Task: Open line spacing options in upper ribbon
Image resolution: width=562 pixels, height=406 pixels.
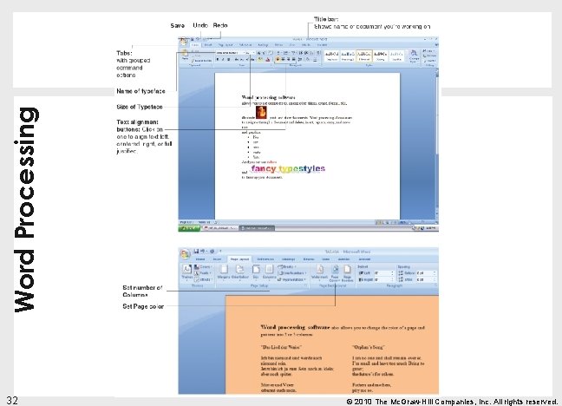Action: click(x=299, y=60)
